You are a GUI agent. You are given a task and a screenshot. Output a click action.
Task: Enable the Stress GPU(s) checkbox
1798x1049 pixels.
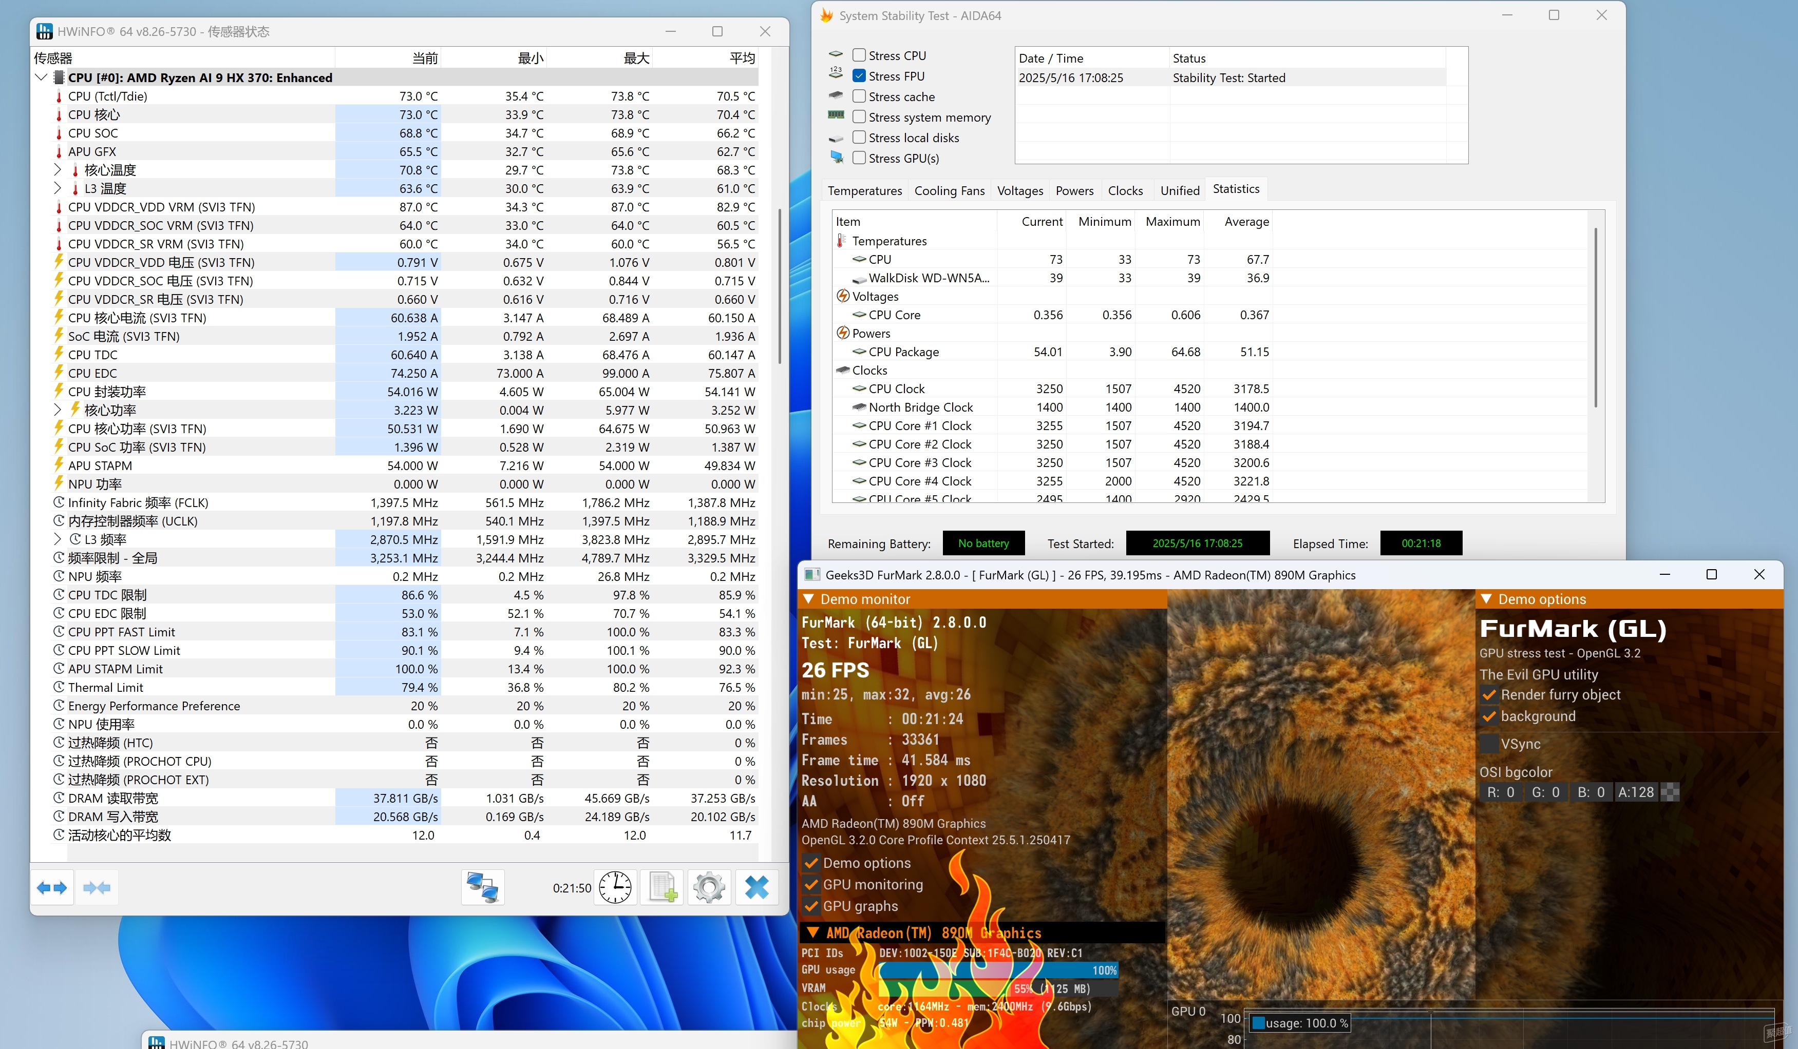(859, 158)
